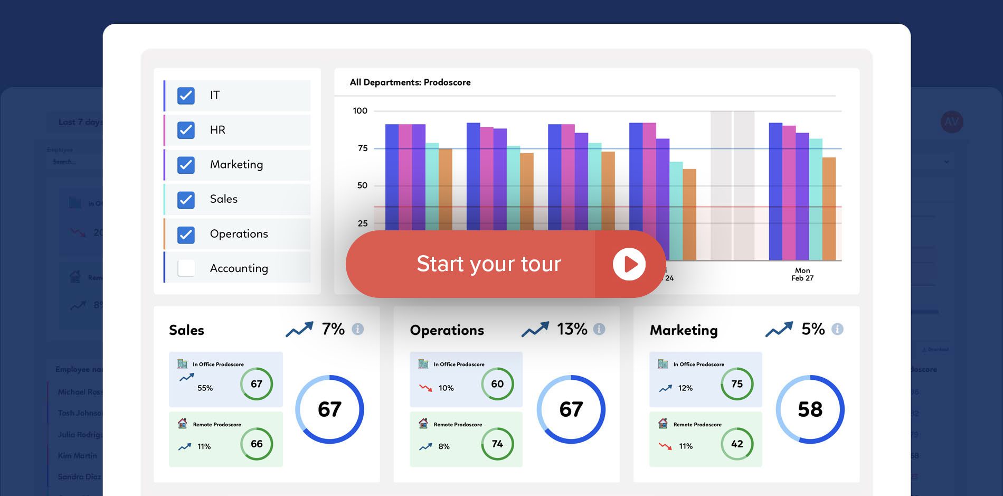This screenshot has height=496, width=1003.
Task: Click Marketing Remote score ring 42
Action: [x=737, y=444]
